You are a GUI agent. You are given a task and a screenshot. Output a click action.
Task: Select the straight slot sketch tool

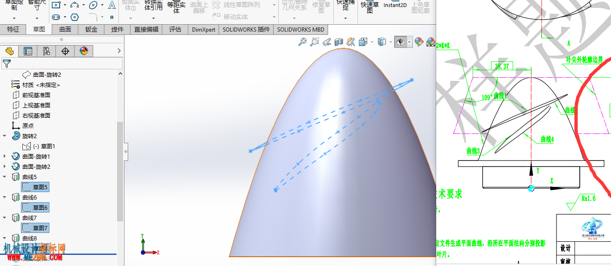56,17
